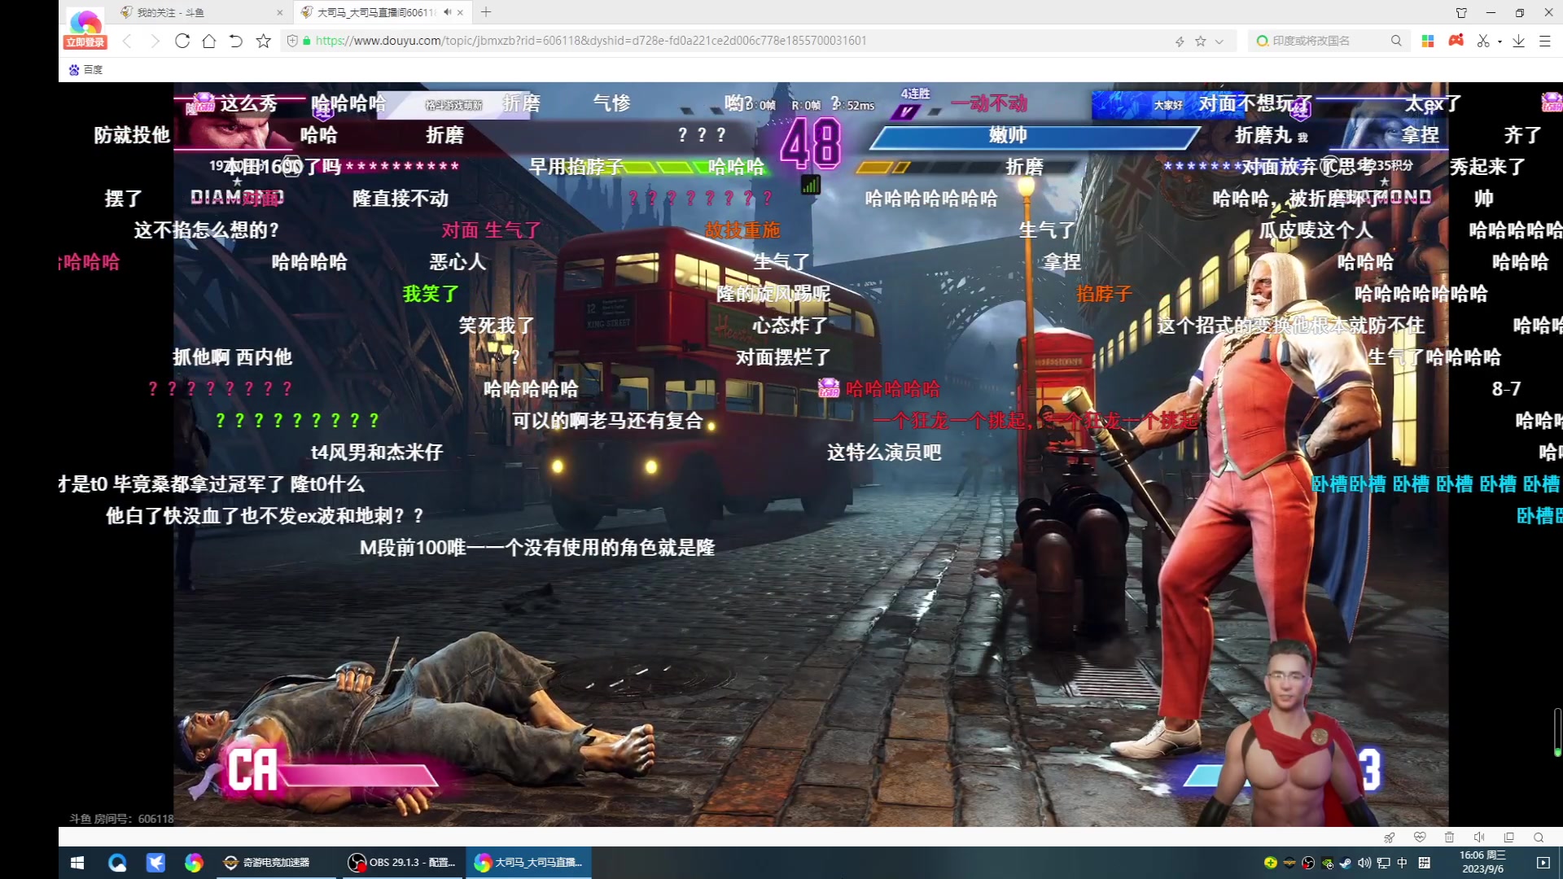
Task: Click the live stream video player
Action: pos(811,454)
